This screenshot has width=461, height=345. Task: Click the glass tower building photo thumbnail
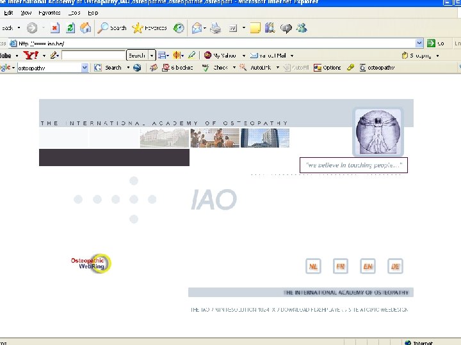tap(265, 138)
